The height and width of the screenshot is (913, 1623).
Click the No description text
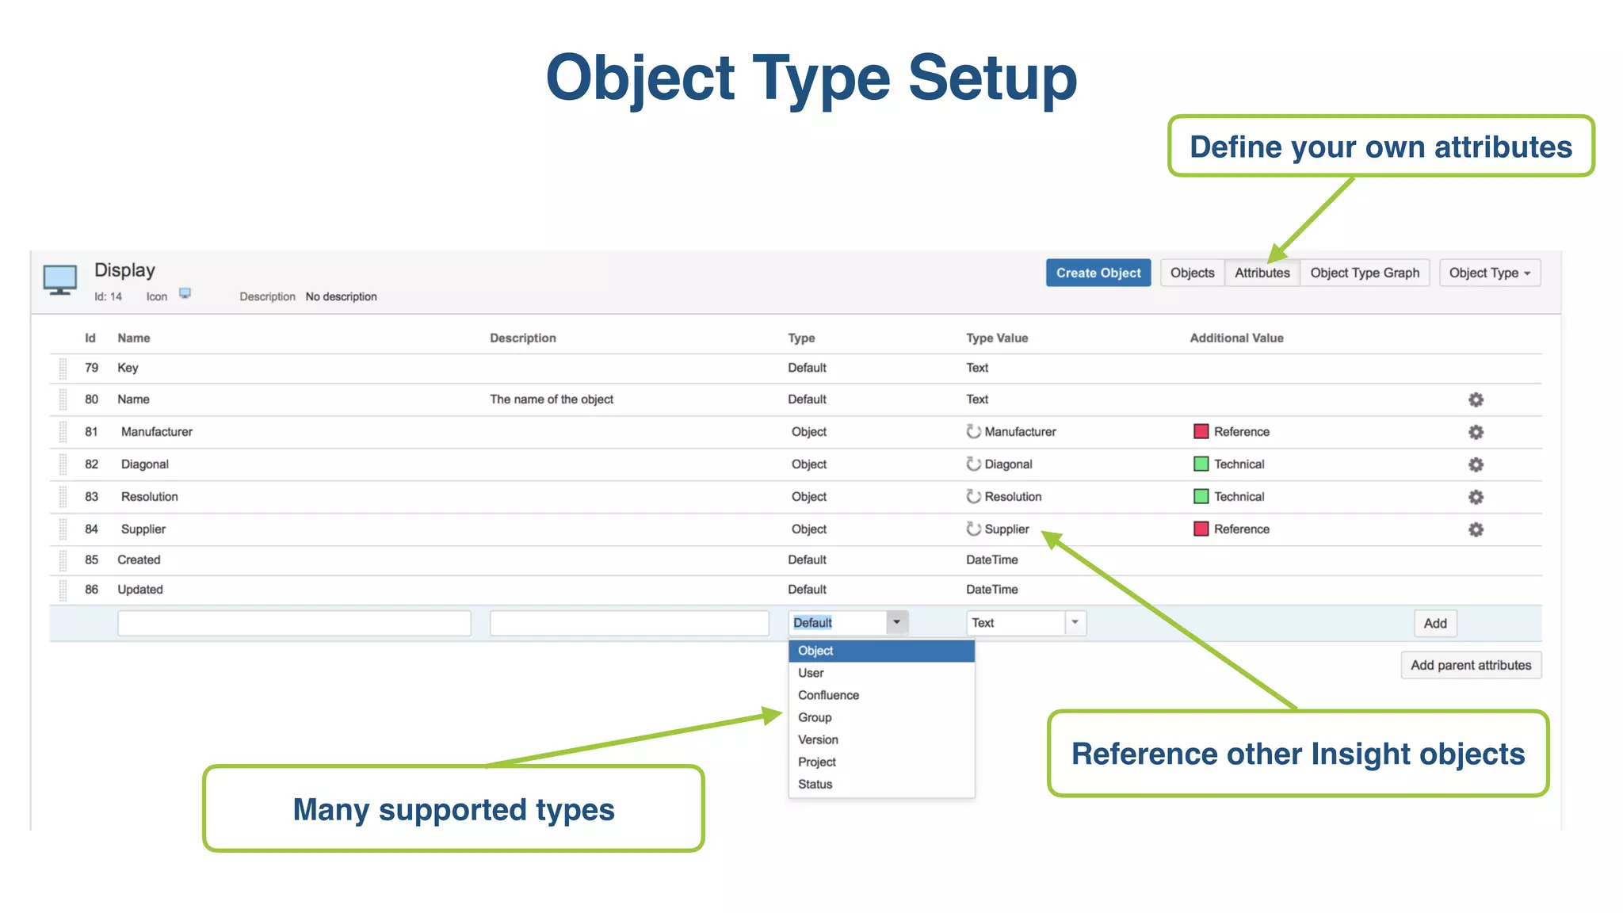pyautogui.click(x=342, y=296)
